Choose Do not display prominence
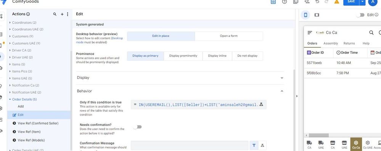Screen dimensions: 381x151 248,56
